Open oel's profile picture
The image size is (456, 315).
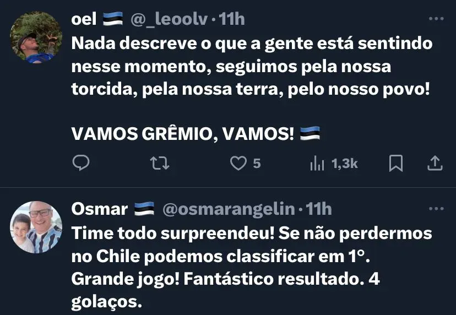pyautogui.click(x=36, y=36)
